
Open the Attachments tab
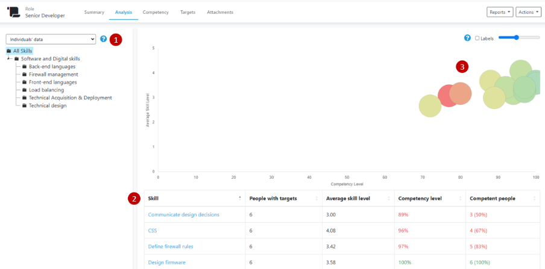[219, 12]
